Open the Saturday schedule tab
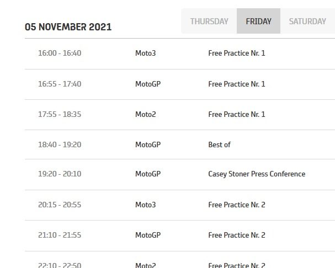This screenshot has height=268, width=335. pos(307,22)
